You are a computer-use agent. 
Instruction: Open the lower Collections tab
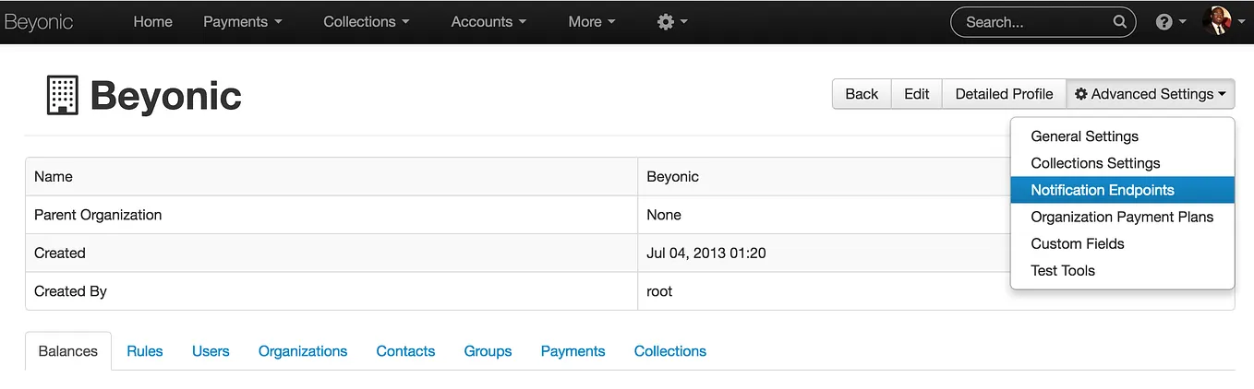(670, 351)
